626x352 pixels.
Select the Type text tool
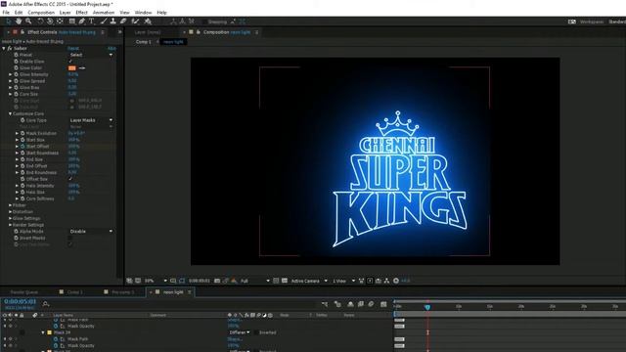click(x=91, y=22)
